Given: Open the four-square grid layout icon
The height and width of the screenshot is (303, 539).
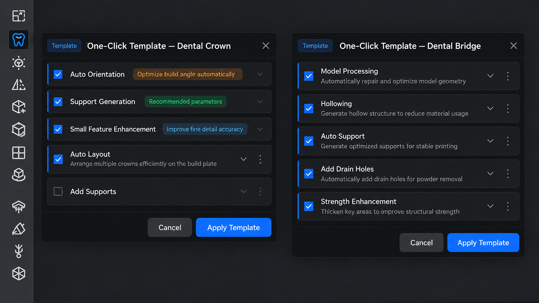Looking at the screenshot, I should pos(19,153).
